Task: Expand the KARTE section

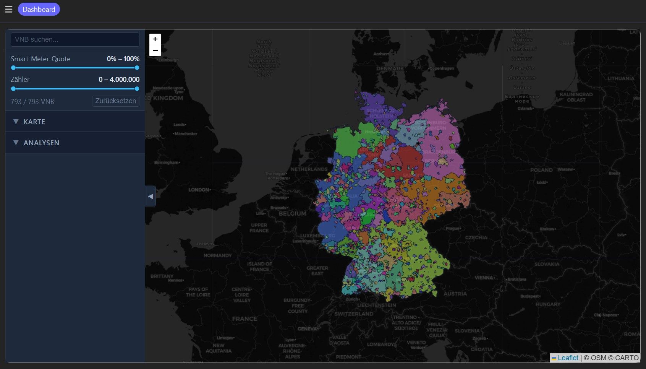Action: click(x=75, y=122)
